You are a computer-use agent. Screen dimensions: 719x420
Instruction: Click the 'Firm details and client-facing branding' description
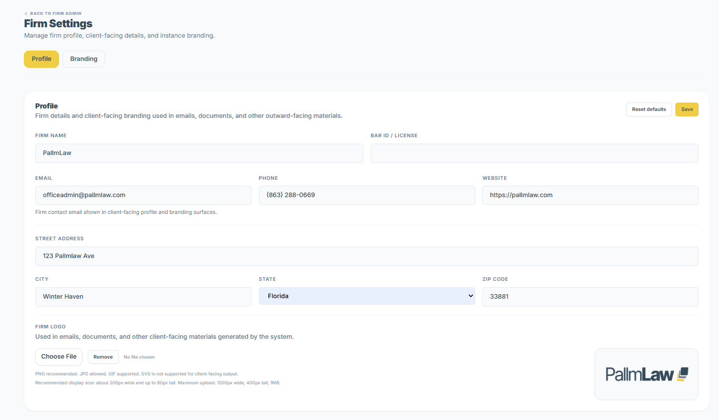[189, 116]
